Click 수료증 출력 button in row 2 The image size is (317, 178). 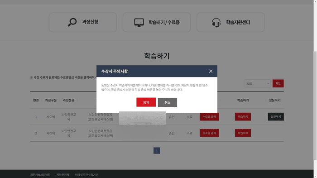tap(209, 133)
